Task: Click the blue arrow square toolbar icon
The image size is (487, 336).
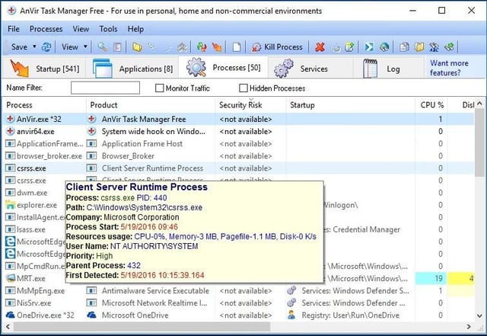Action: pyautogui.click(x=369, y=47)
